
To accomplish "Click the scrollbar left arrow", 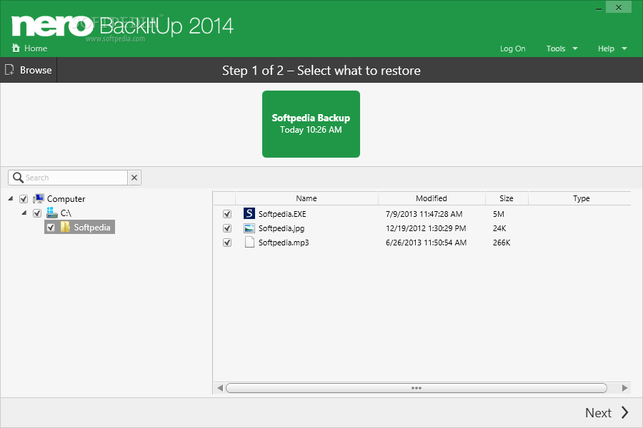I will pos(220,388).
